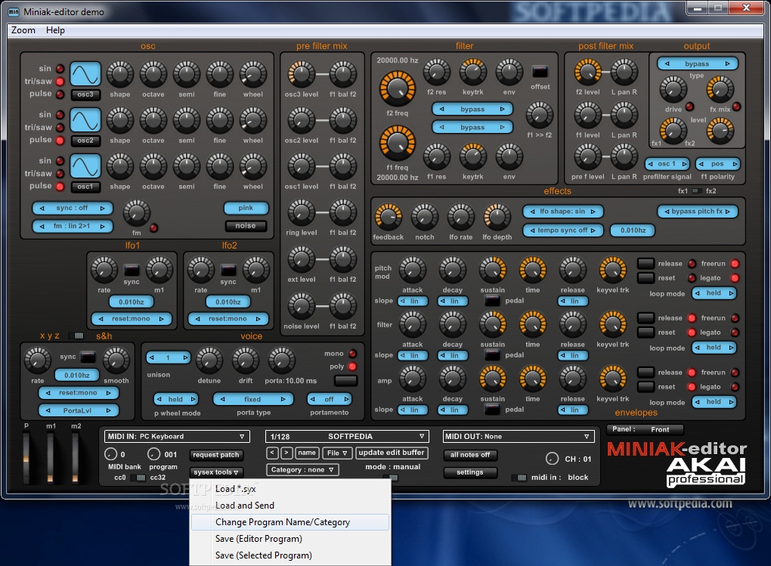The height and width of the screenshot is (566, 771).
Task: Click the osc2 octave knob
Action: pos(153,120)
